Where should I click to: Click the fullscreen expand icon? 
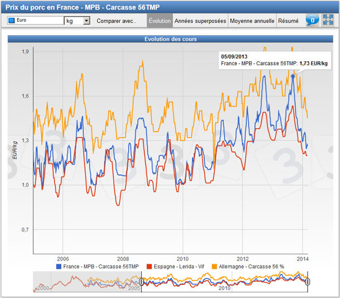(x=328, y=21)
